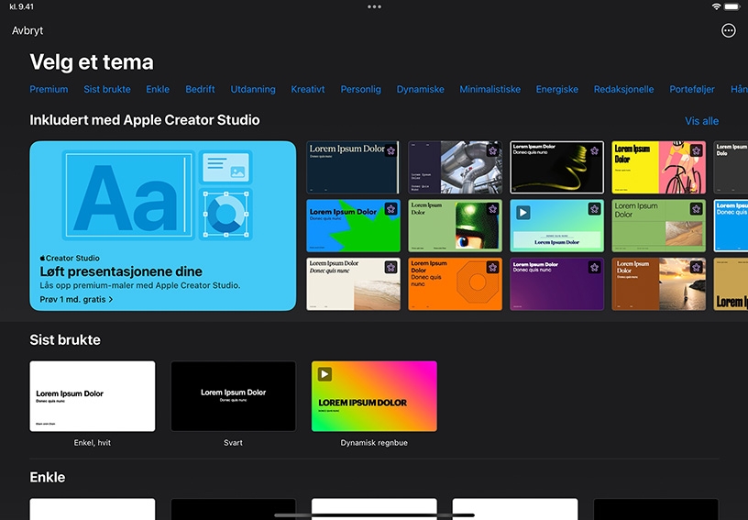Tap the Svart theme label

tap(233, 443)
